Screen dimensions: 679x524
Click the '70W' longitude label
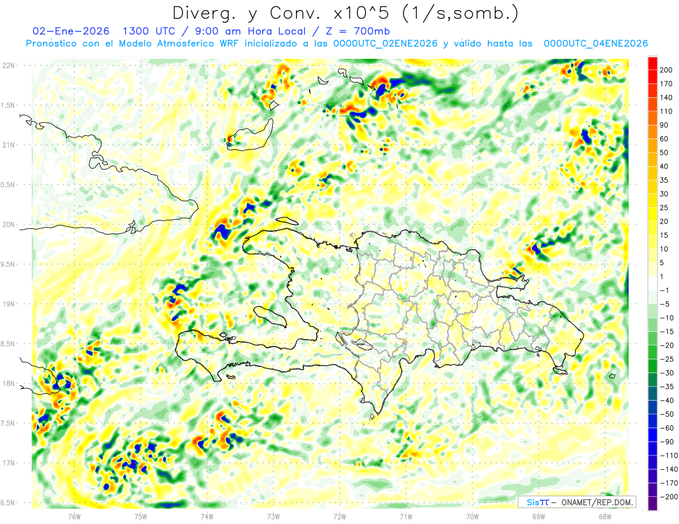(x=472, y=516)
